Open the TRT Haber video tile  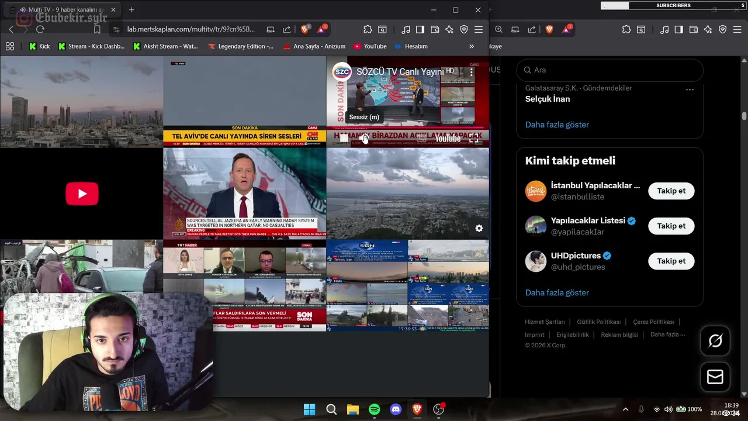(244, 285)
